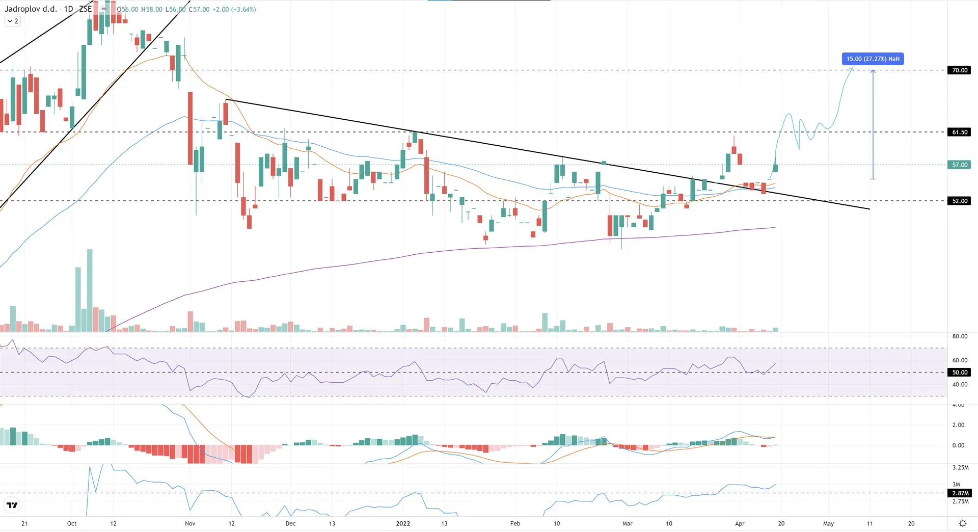Viewport: 978px width, 532px height.
Task: Select the 61.50 horizontal line price label
Action: (x=959, y=132)
